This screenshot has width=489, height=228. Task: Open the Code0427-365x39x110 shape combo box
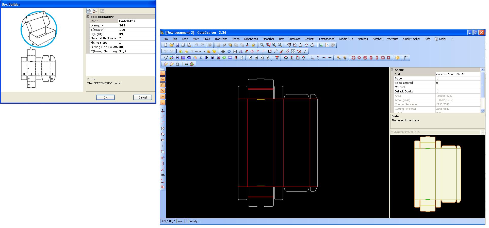482,132
